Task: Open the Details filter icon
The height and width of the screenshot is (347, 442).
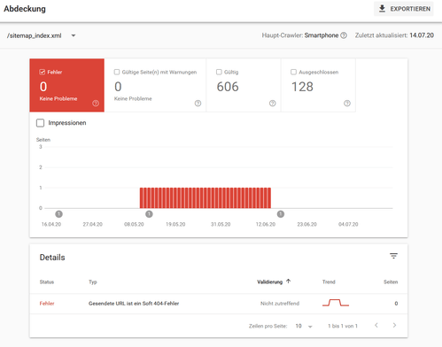Action: click(x=393, y=256)
